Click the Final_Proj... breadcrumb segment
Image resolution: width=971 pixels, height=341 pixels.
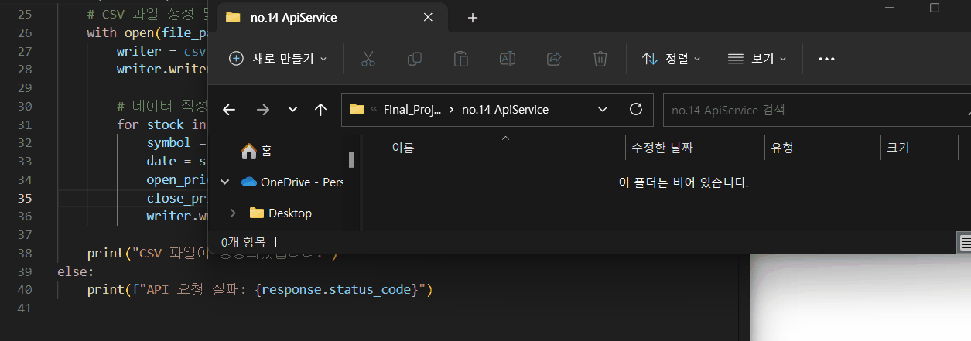click(x=412, y=110)
